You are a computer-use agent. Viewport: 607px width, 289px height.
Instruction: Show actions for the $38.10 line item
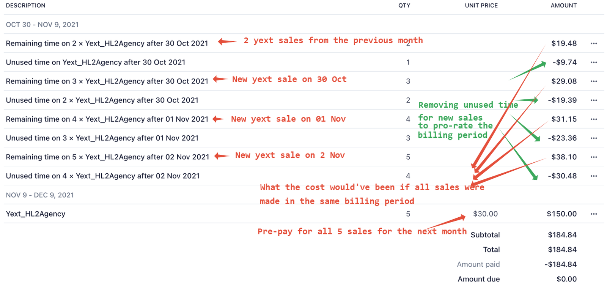click(594, 157)
